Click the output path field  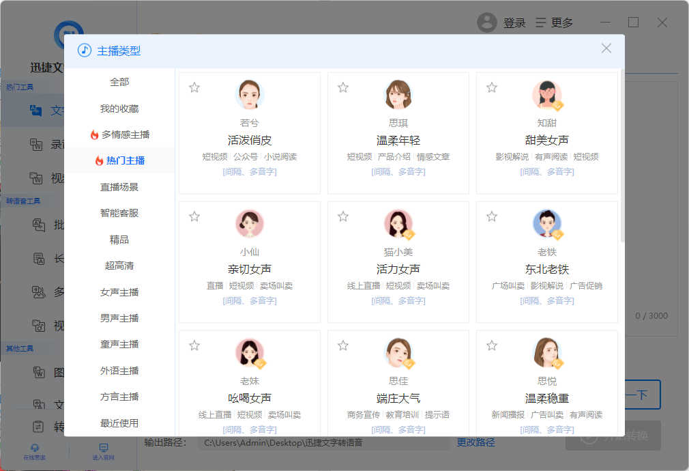click(x=324, y=442)
